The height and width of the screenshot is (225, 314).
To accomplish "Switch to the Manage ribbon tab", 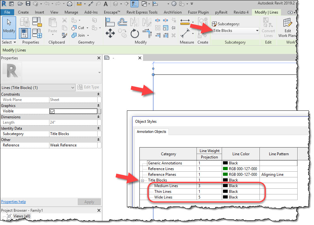I will click(x=71, y=12).
